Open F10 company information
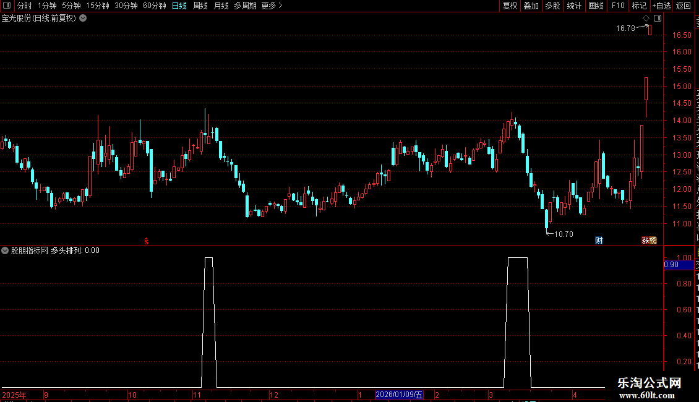This screenshot has width=699, height=402. 618,6
